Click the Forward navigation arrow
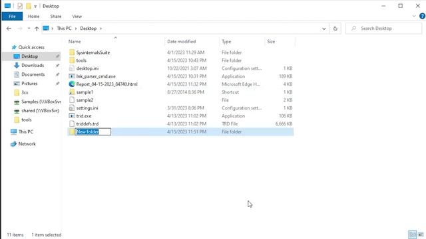The width and height of the screenshot is (426, 239). point(20,29)
